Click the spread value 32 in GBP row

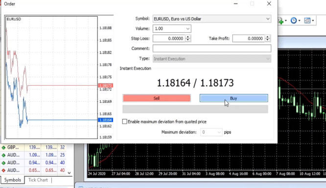coord(62,147)
